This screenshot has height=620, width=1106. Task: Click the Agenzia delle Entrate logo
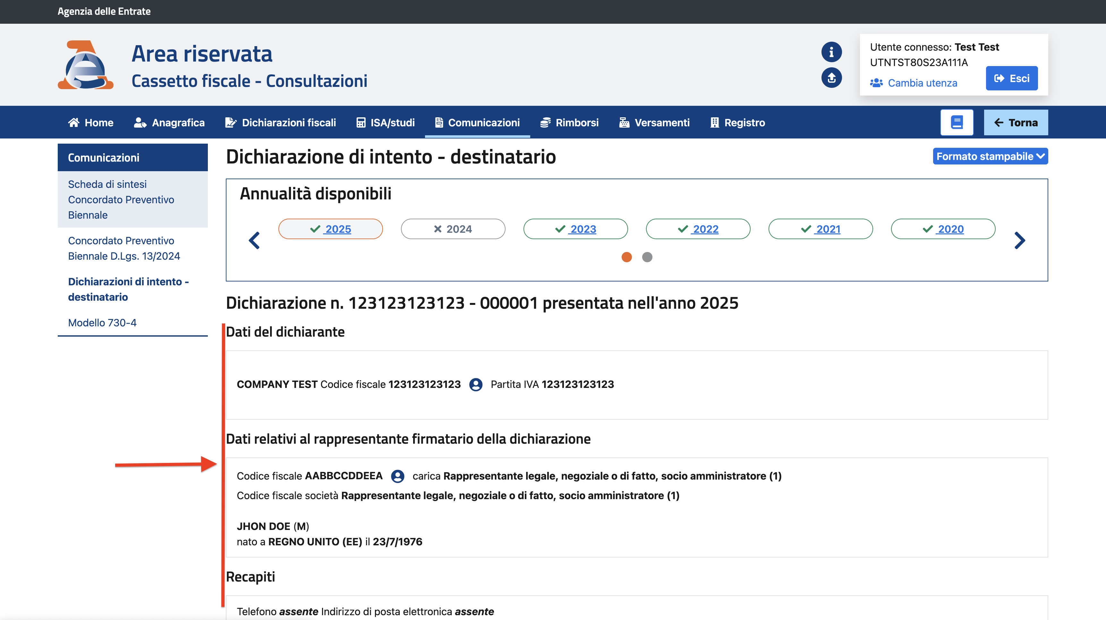click(85, 65)
